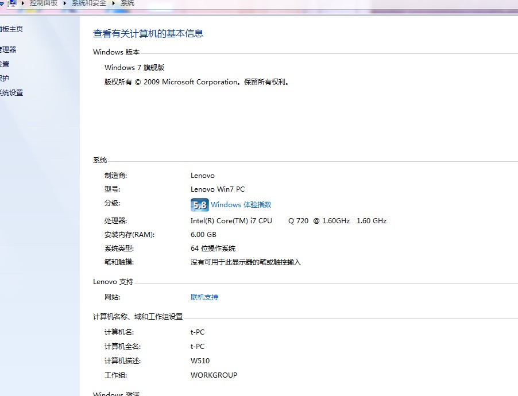Screen dimensions: 518x396
Task: Click the 网站 label
Action: pyautogui.click(x=113, y=297)
